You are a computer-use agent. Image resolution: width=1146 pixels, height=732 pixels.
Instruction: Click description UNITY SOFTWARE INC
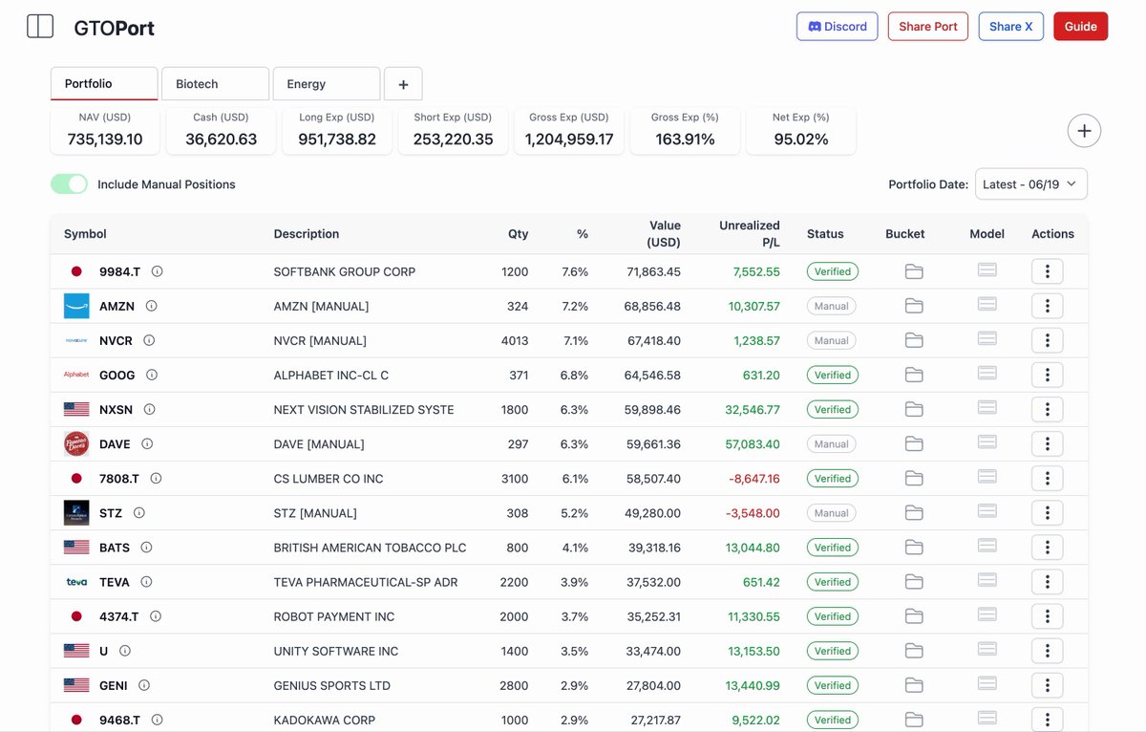coord(336,651)
